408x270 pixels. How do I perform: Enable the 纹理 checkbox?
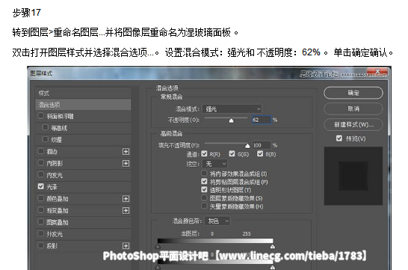[46, 139]
